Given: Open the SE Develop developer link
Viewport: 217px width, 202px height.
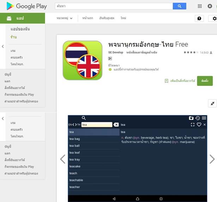Looking at the screenshot, I should 116,52.
